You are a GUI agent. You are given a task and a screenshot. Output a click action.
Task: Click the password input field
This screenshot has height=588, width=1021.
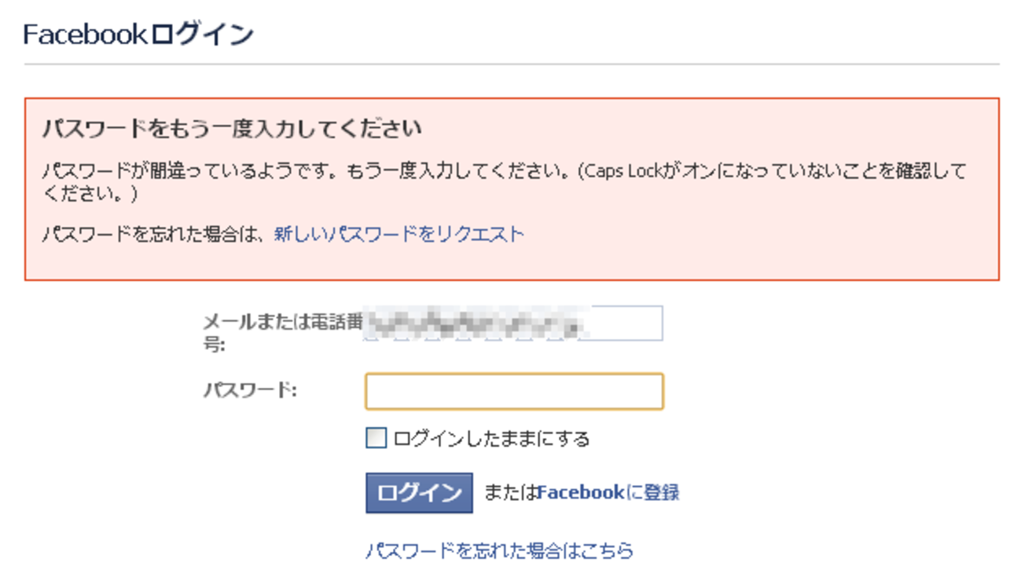point(514,392)
